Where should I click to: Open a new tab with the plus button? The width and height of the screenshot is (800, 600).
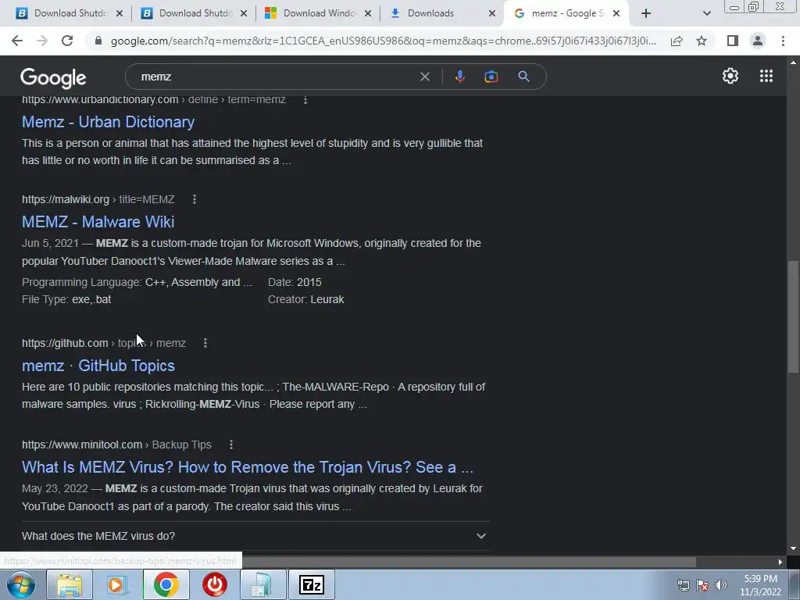tap(646, 13)
